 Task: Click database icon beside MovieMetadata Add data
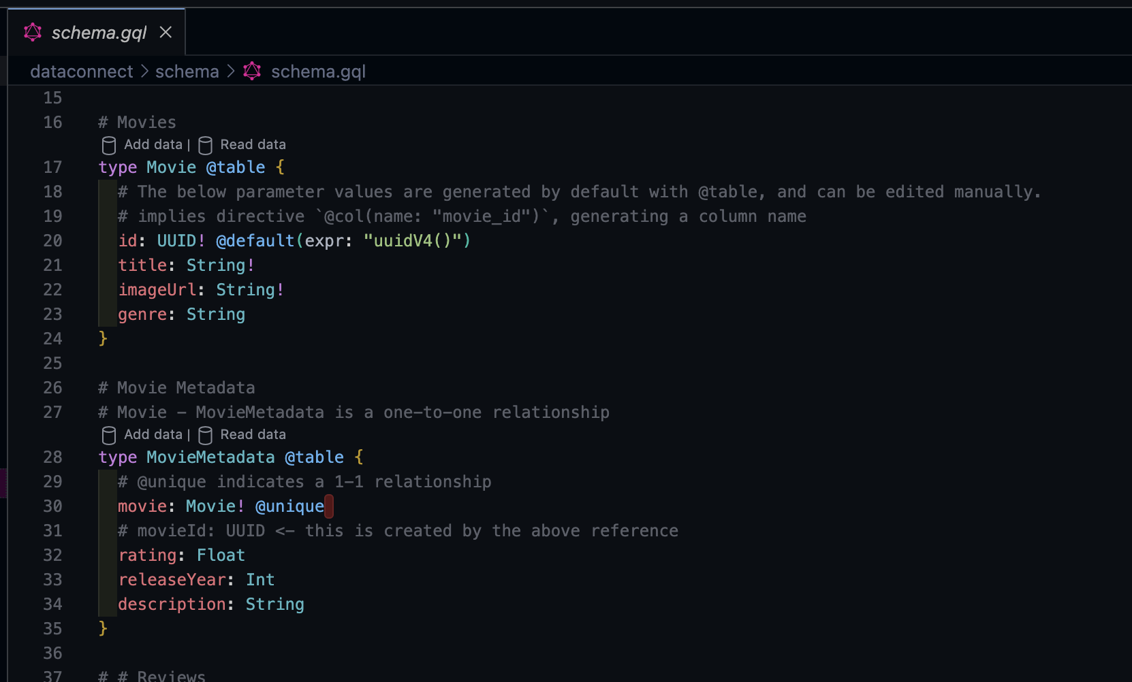point(109,435)
